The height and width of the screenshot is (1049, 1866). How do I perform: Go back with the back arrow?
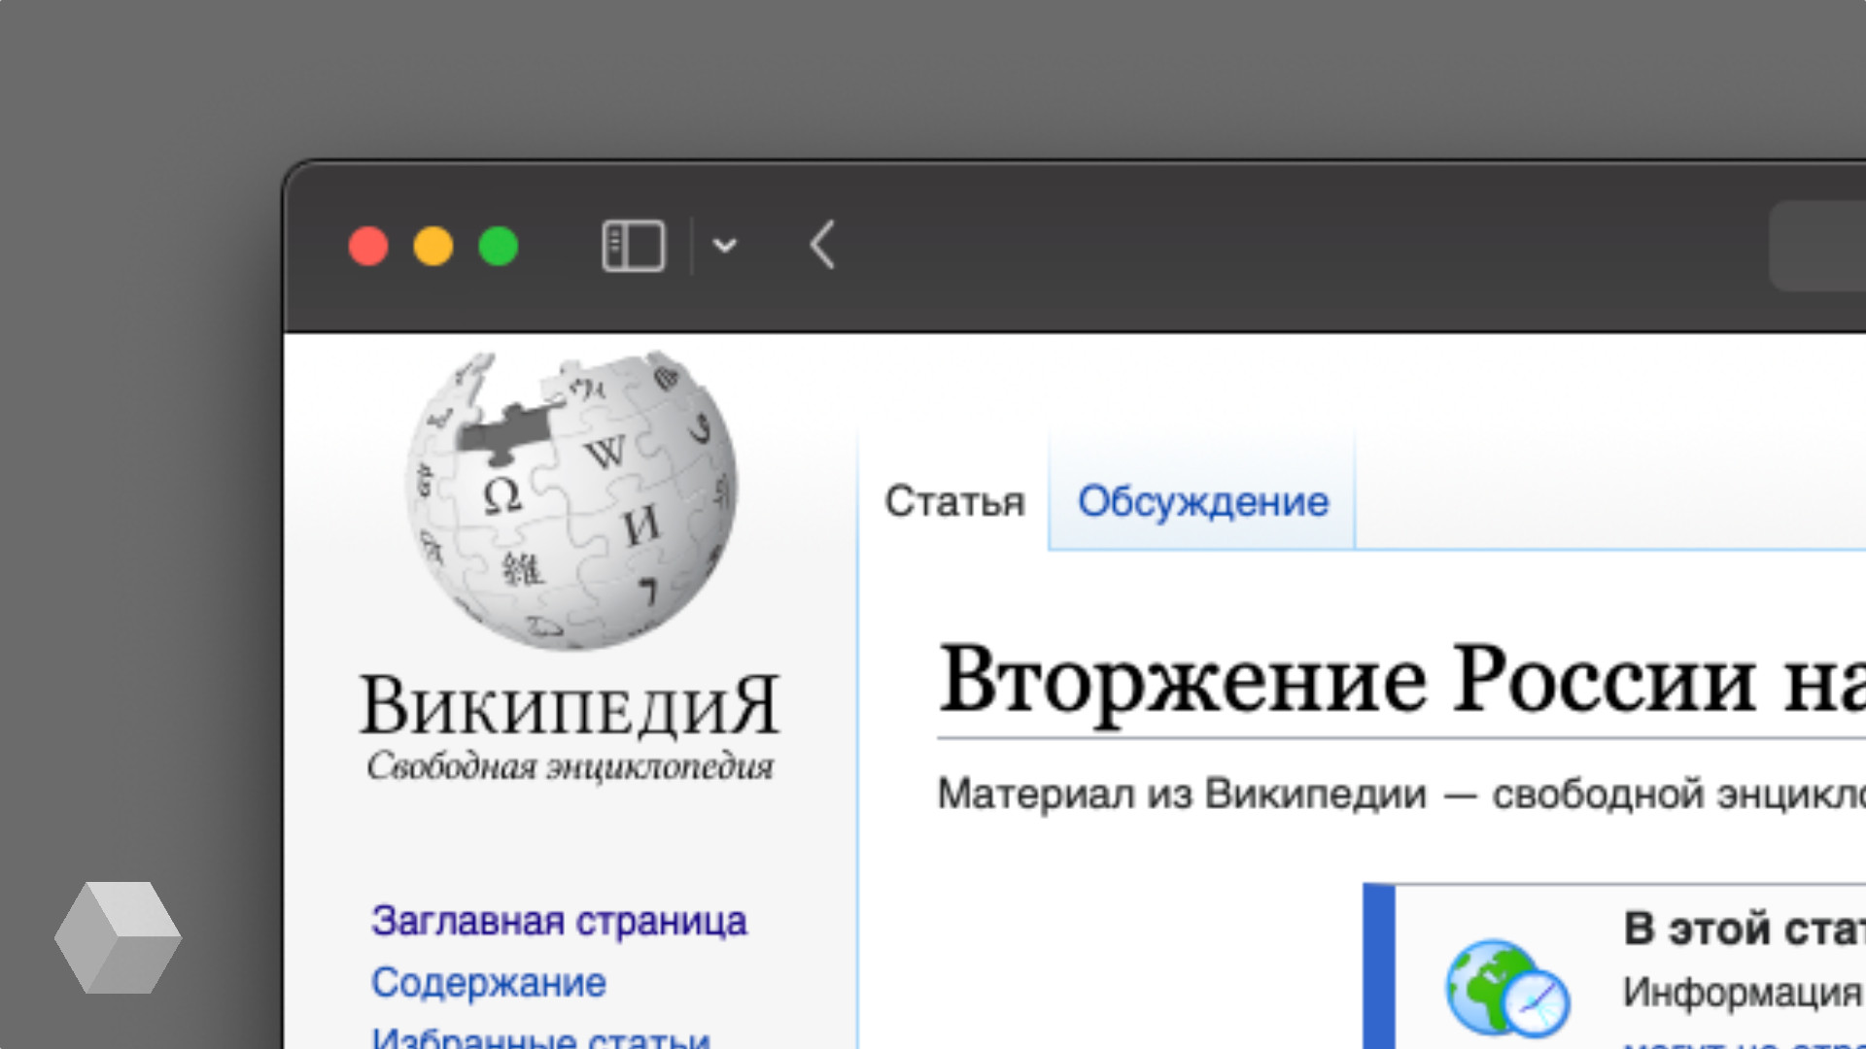pos(822,245)
